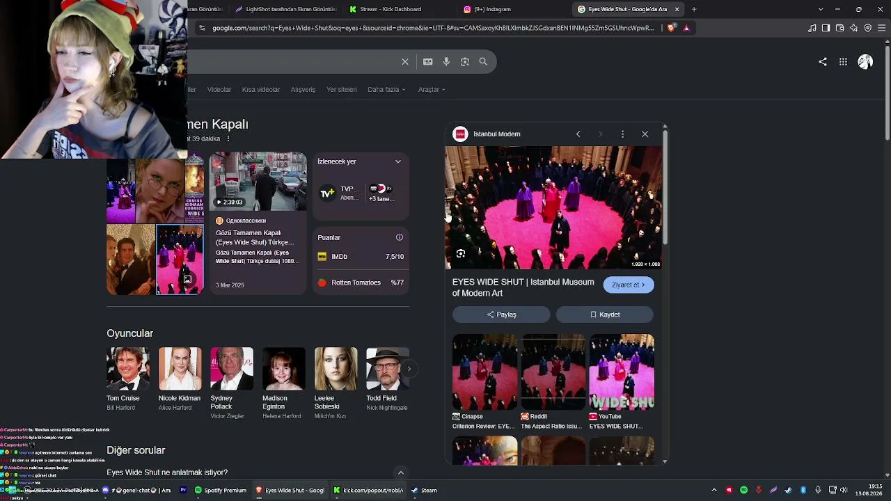Click the Kaydet save button
The height and width of the screenshot is (501, 891).
(x=605, y=315)
